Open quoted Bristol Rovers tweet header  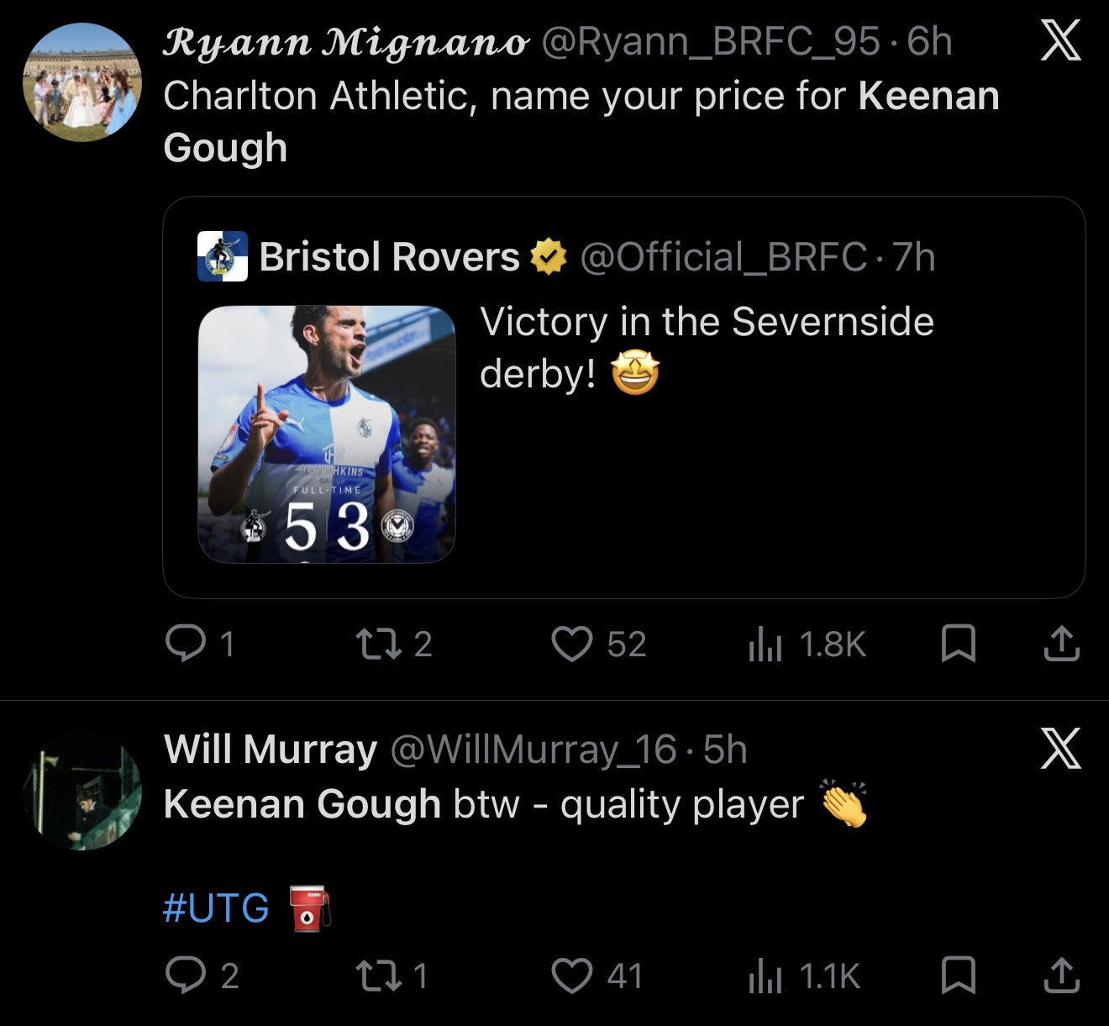(x=567, y=256)
